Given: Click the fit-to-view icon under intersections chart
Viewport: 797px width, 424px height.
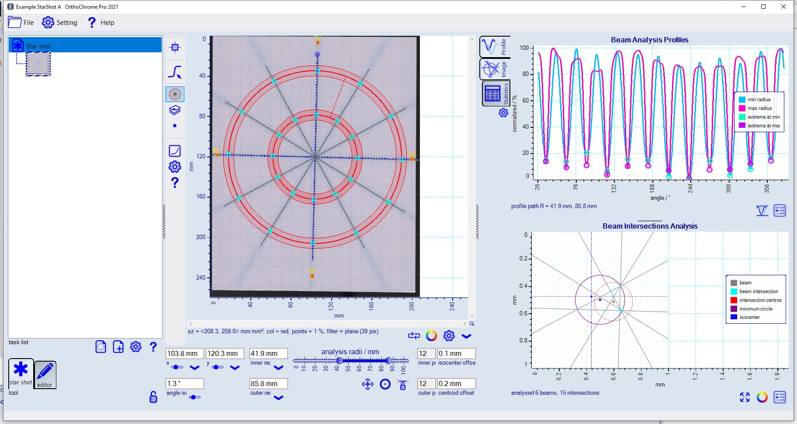Looking at the screenshot, I should 745,397.
